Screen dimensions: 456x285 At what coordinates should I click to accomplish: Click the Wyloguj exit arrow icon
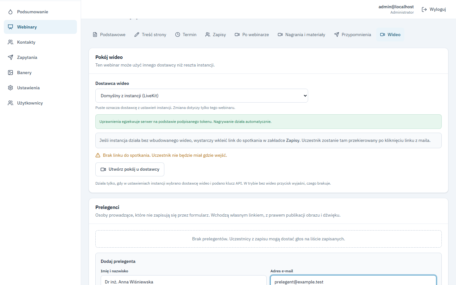pos(424,9)
